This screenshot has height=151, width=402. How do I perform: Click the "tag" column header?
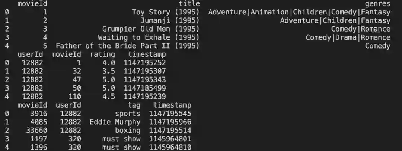pyautogui.click(x=134, y=105)
